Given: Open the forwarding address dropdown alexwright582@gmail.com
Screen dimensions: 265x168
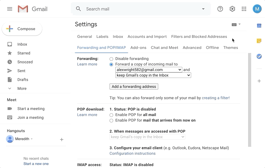Looking at the screenshot, I should (149, 70).
